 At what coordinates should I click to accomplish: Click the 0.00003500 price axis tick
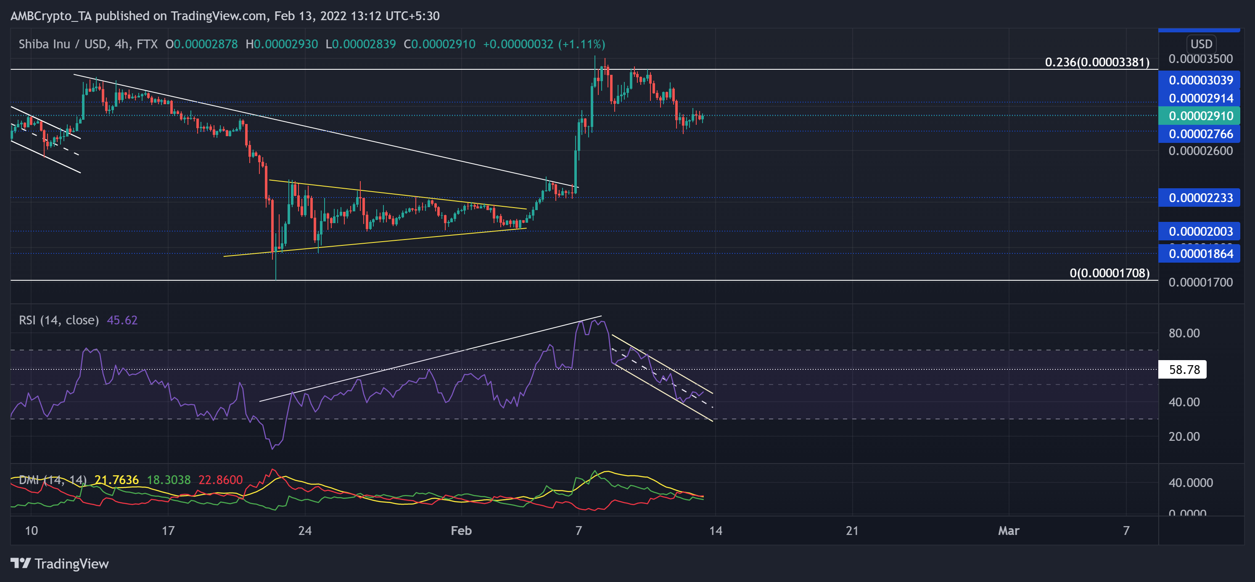tap(1200, 59)
